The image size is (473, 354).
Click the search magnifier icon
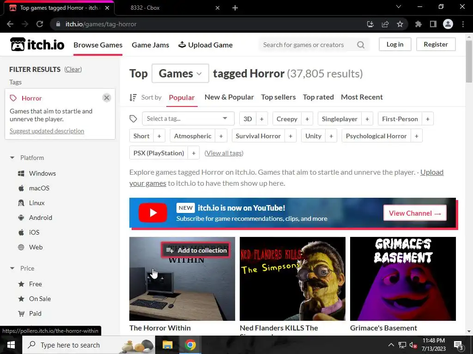(x=360, y=45)
